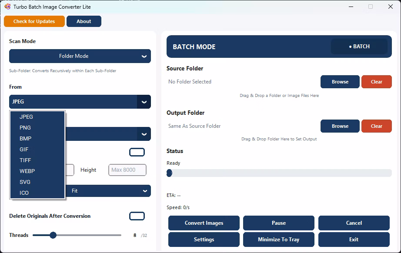Image resolution: width=401 pixels, height=253 pixels.
Task: Click the 'Drag & Drop a Folder or Image Files Here' hint
Action: (x=279, y=96)
